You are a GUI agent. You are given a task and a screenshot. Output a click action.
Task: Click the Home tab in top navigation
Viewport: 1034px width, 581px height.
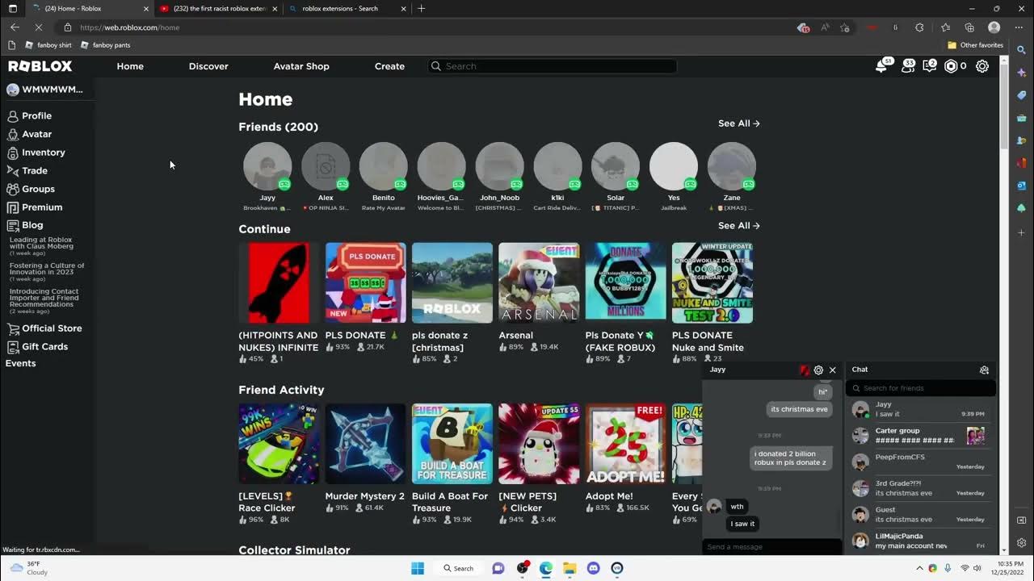130,66
